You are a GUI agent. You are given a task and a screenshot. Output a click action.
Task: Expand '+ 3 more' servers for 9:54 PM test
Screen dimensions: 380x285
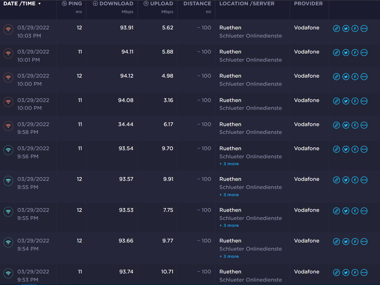[x=229, y=256]
